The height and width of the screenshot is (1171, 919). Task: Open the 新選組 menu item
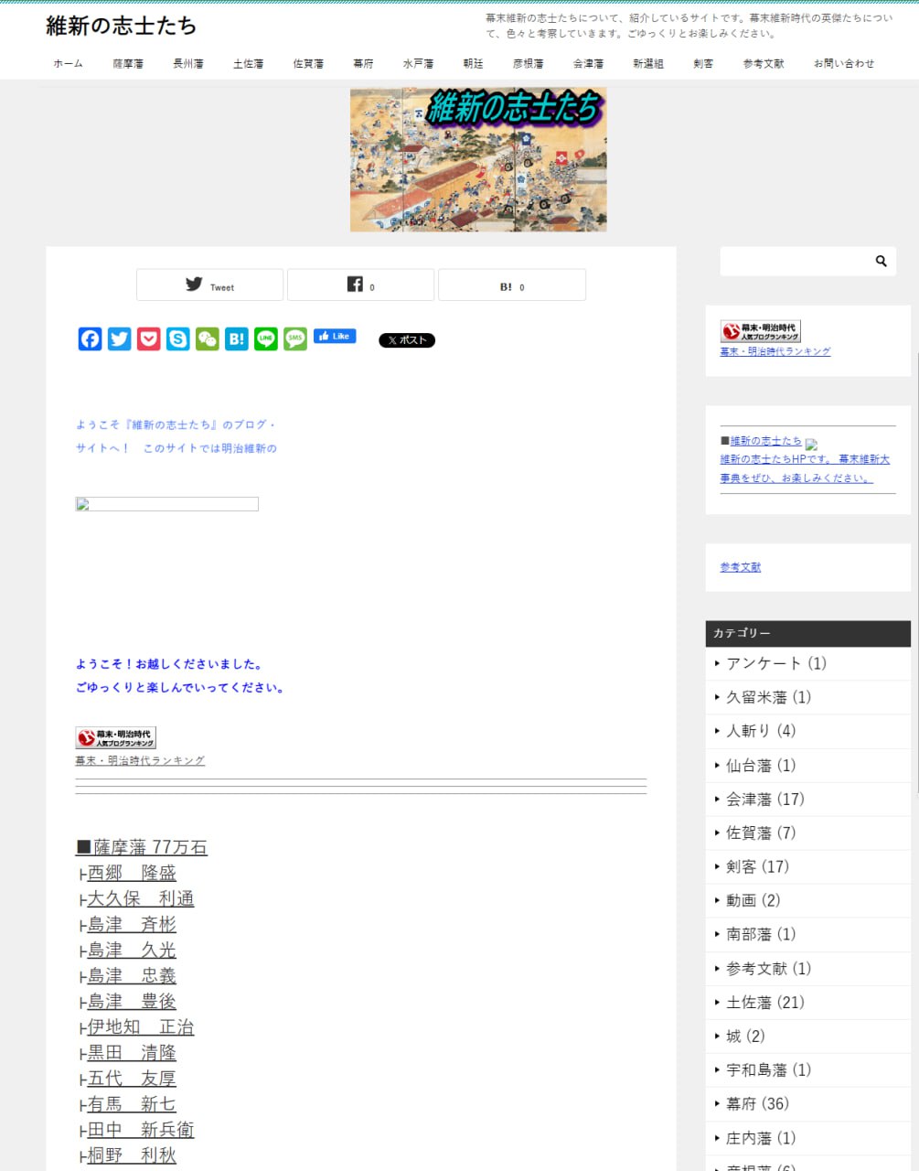coord(648,64)
